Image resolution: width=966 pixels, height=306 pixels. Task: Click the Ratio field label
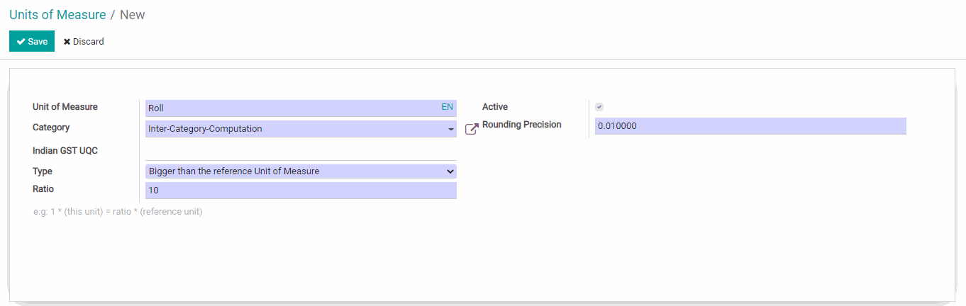43,189
